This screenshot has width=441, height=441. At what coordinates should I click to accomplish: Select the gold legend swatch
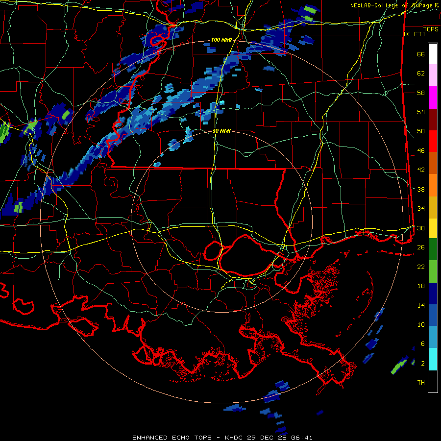pos(433,207)
